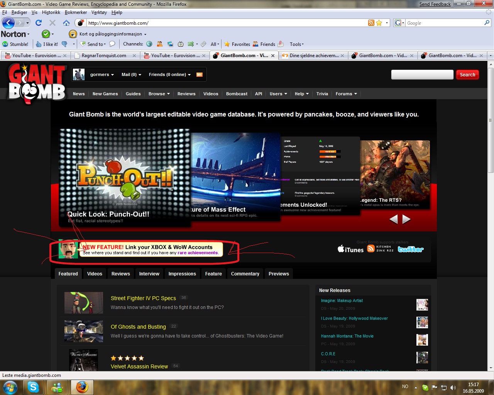Click the globe channel icon

149,44
